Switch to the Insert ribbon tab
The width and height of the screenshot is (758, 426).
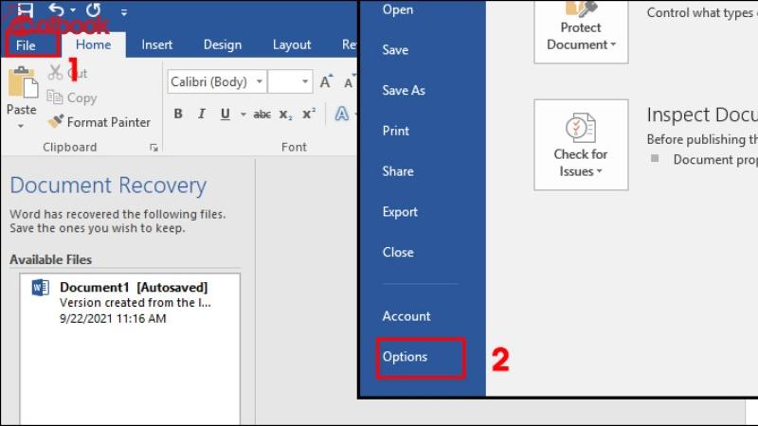point(157,44)
